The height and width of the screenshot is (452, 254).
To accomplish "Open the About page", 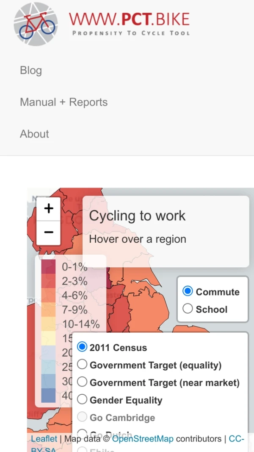I will 34,134.
